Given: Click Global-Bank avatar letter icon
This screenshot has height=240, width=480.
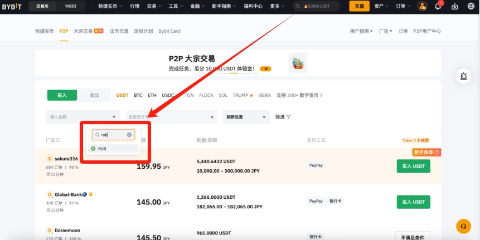Looking at the screenshot, I should click(x=49, y=194).
